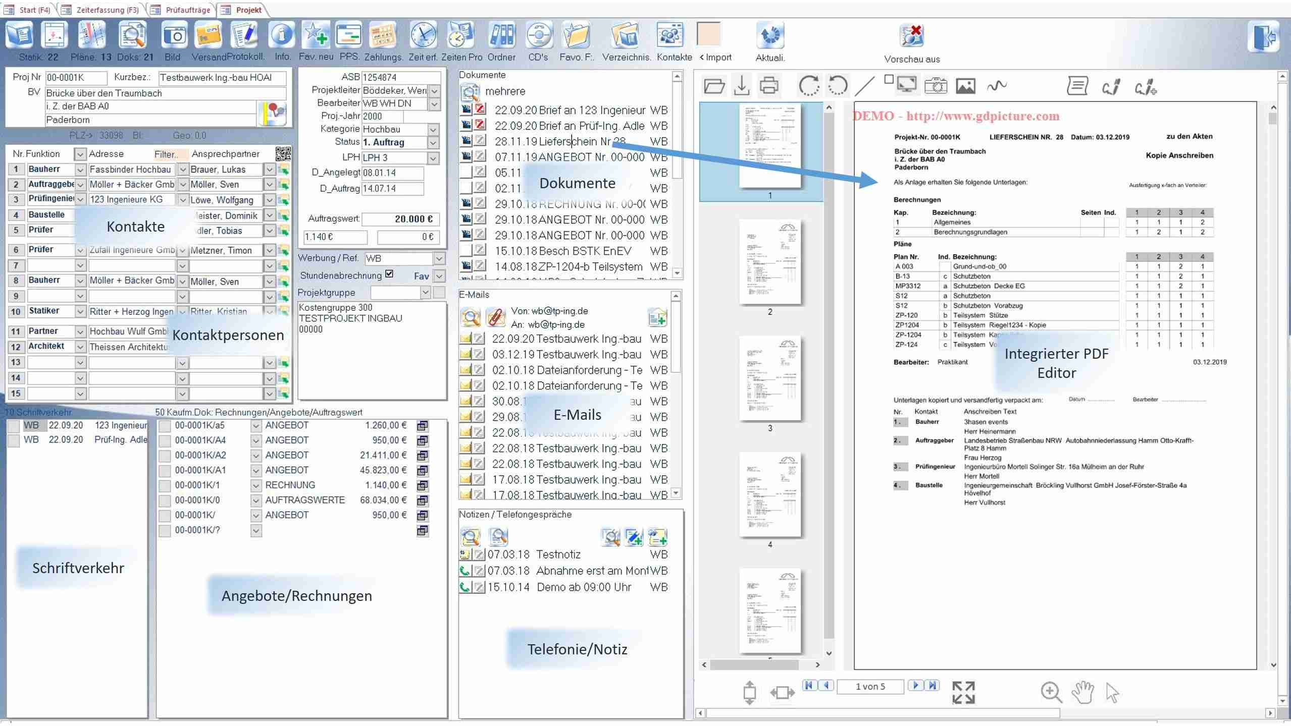Open the Zahlungs. payments icon

383,35
